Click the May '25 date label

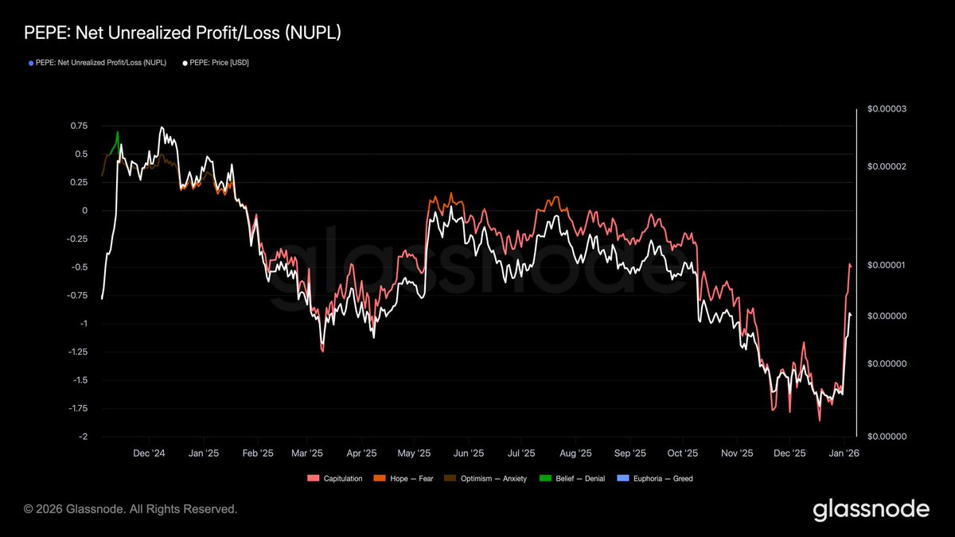point(414,453)
